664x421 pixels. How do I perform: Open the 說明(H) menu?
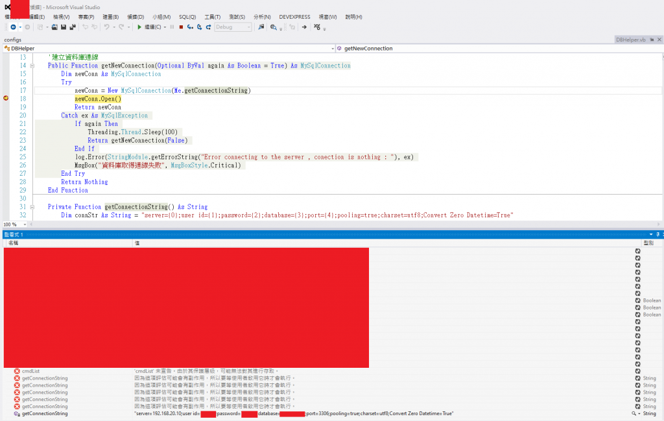(x=353, y=17)
